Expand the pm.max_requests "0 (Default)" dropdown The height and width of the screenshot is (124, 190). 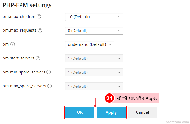[x=94, y=31]
